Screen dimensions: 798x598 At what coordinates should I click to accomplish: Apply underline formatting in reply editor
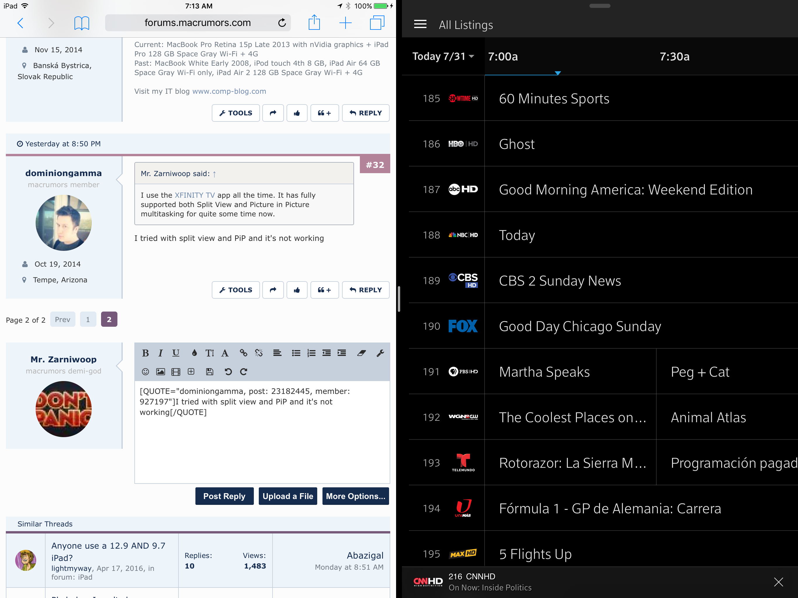point(176,353)
